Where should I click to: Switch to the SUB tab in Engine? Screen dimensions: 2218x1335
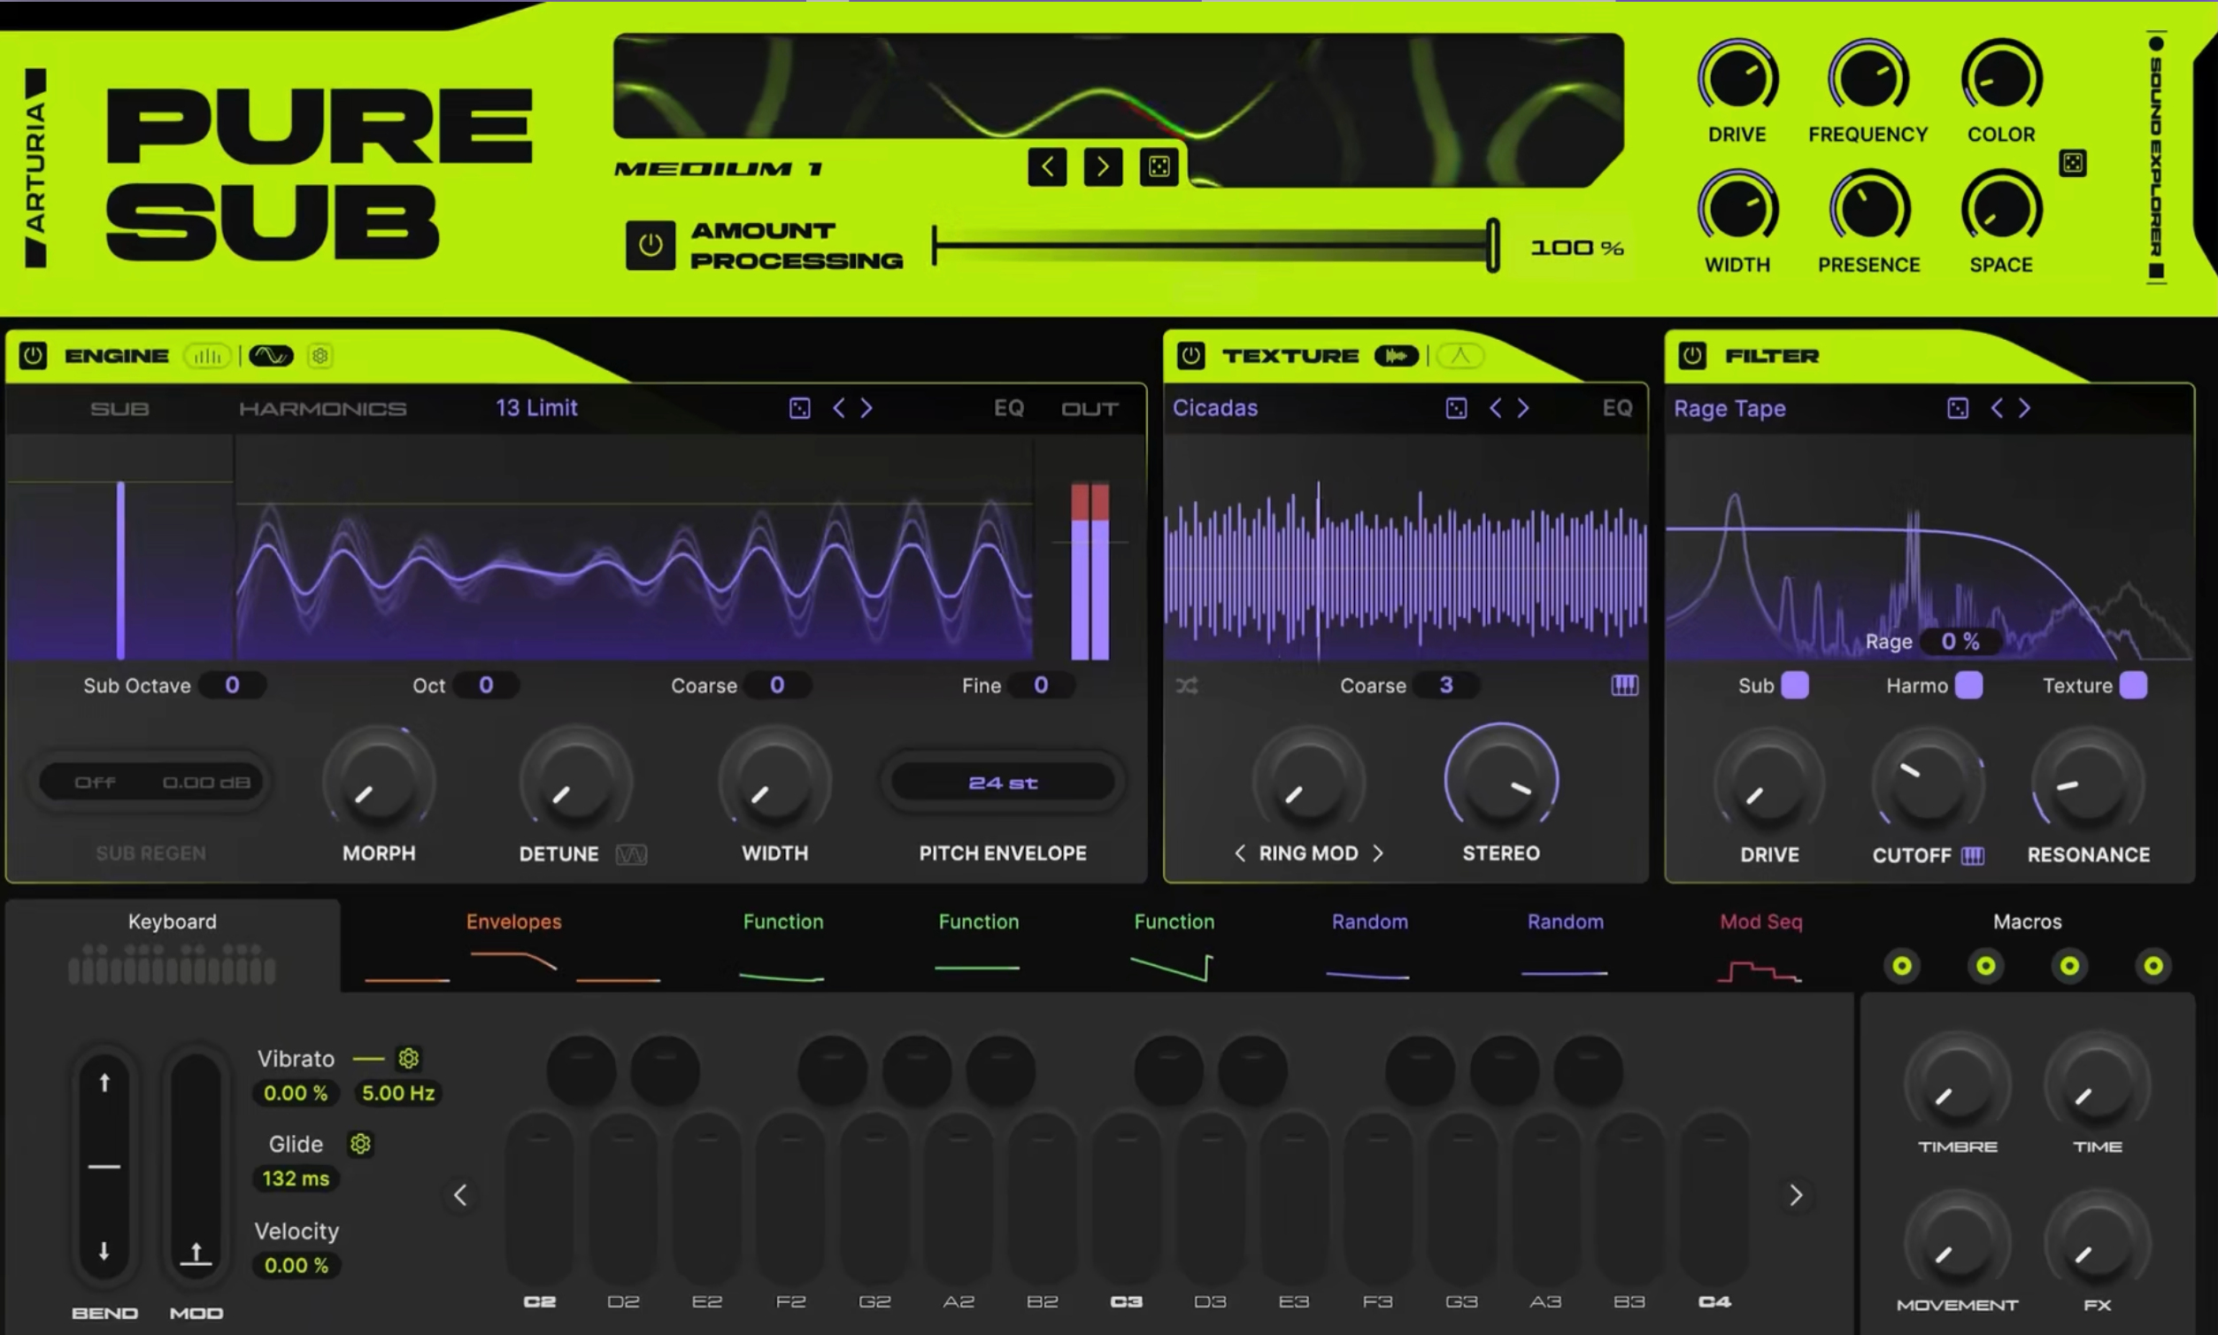tap(119, 409)
